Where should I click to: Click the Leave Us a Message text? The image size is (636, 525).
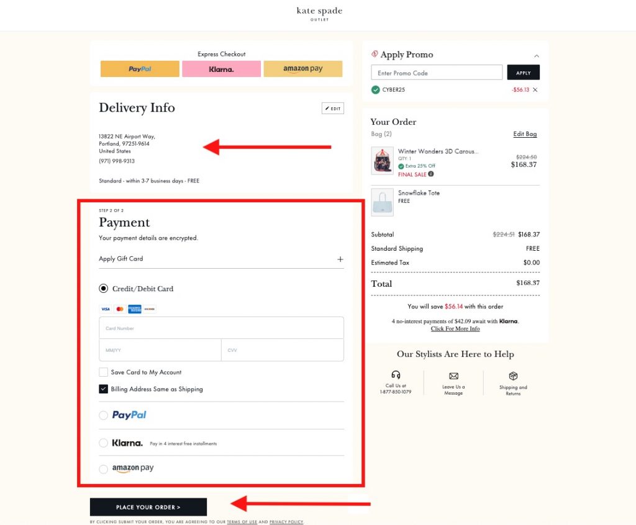coord(453,390)
